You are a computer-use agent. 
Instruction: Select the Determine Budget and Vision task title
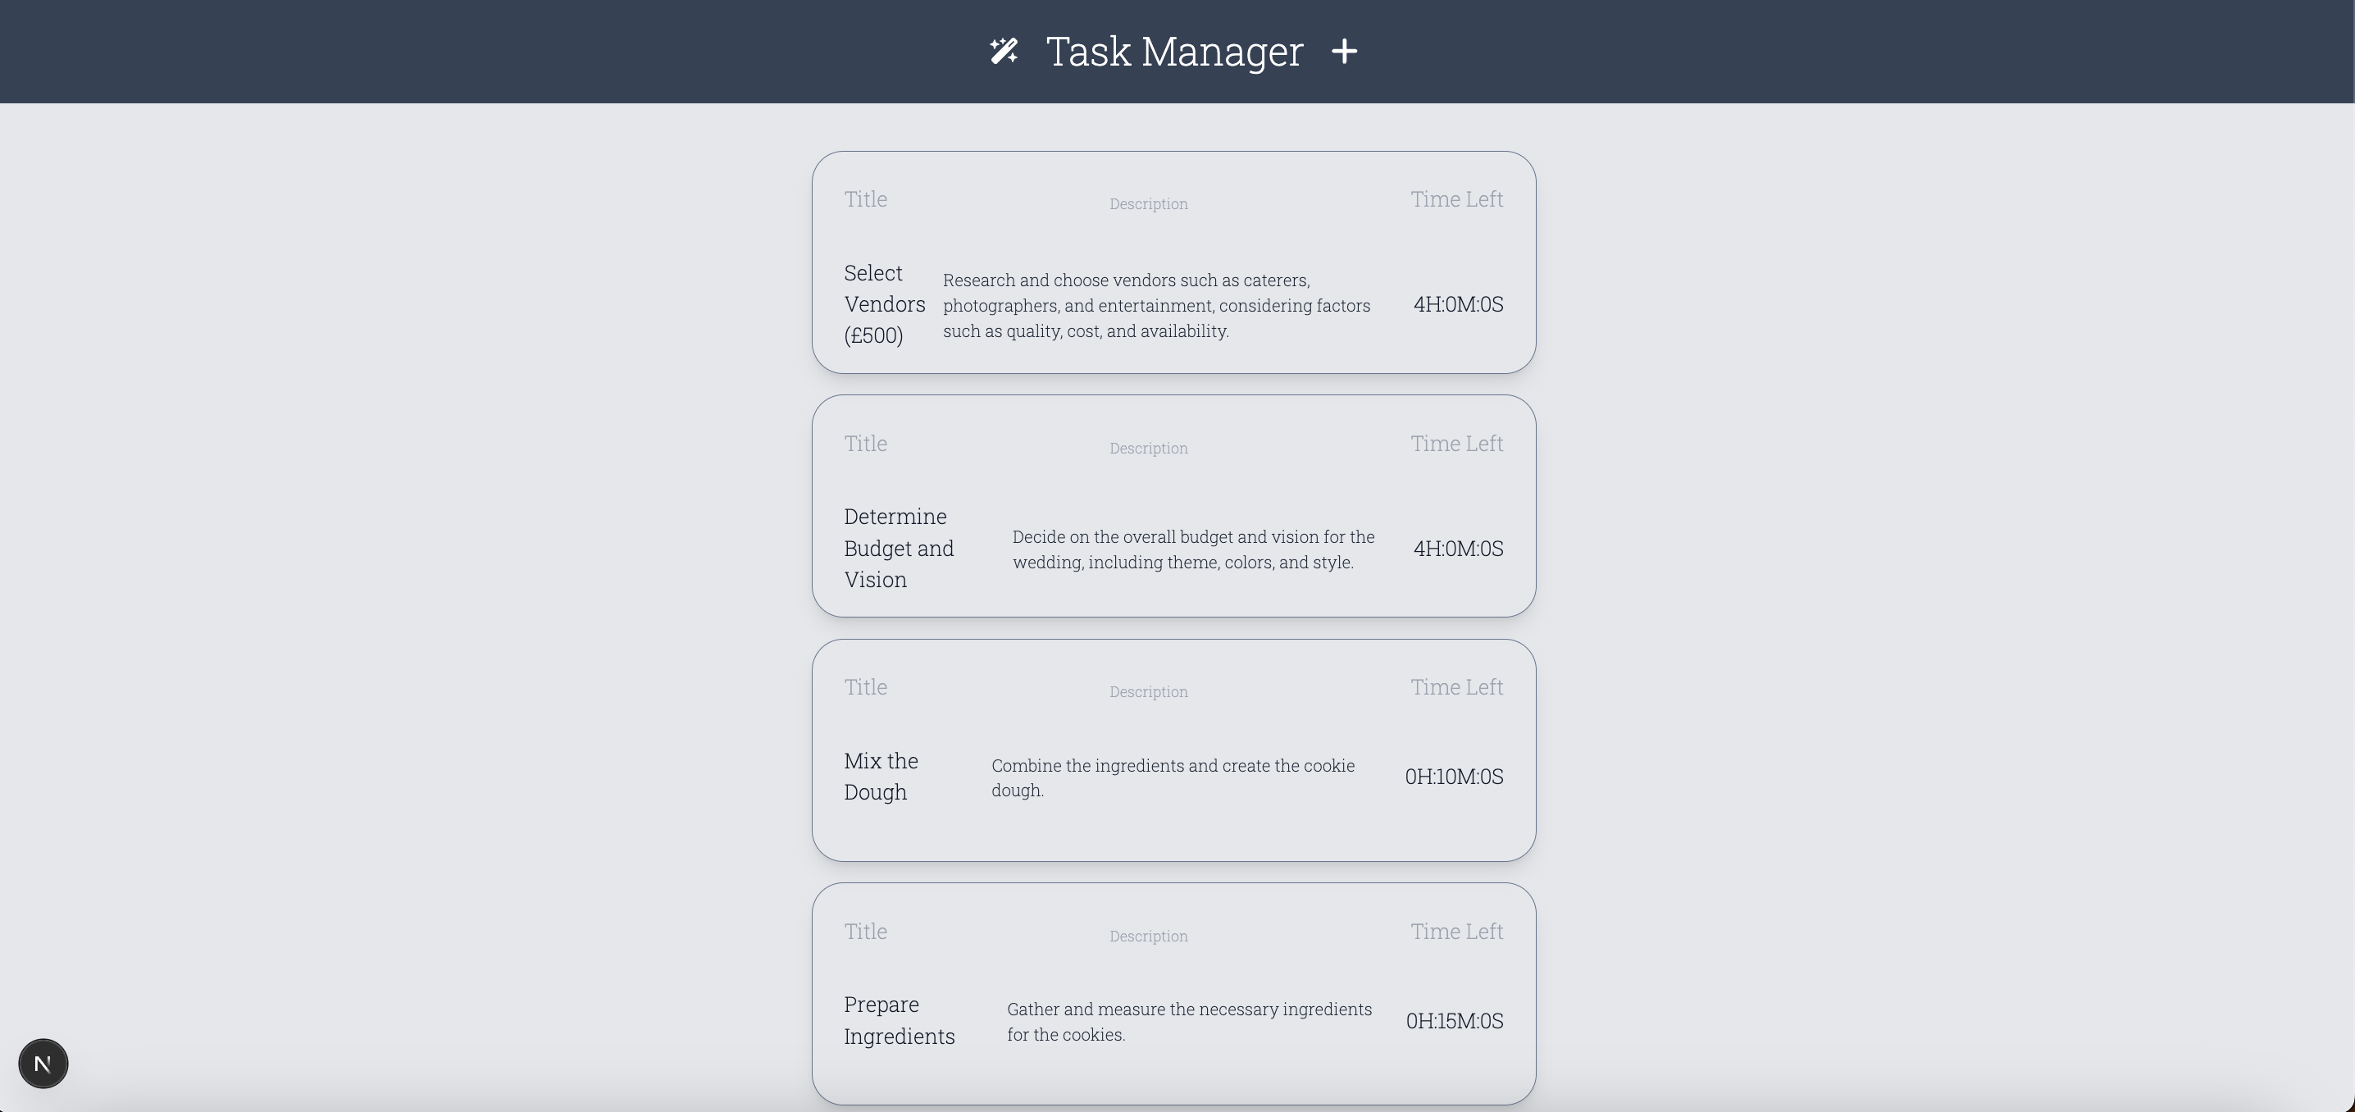coord(899,548)
